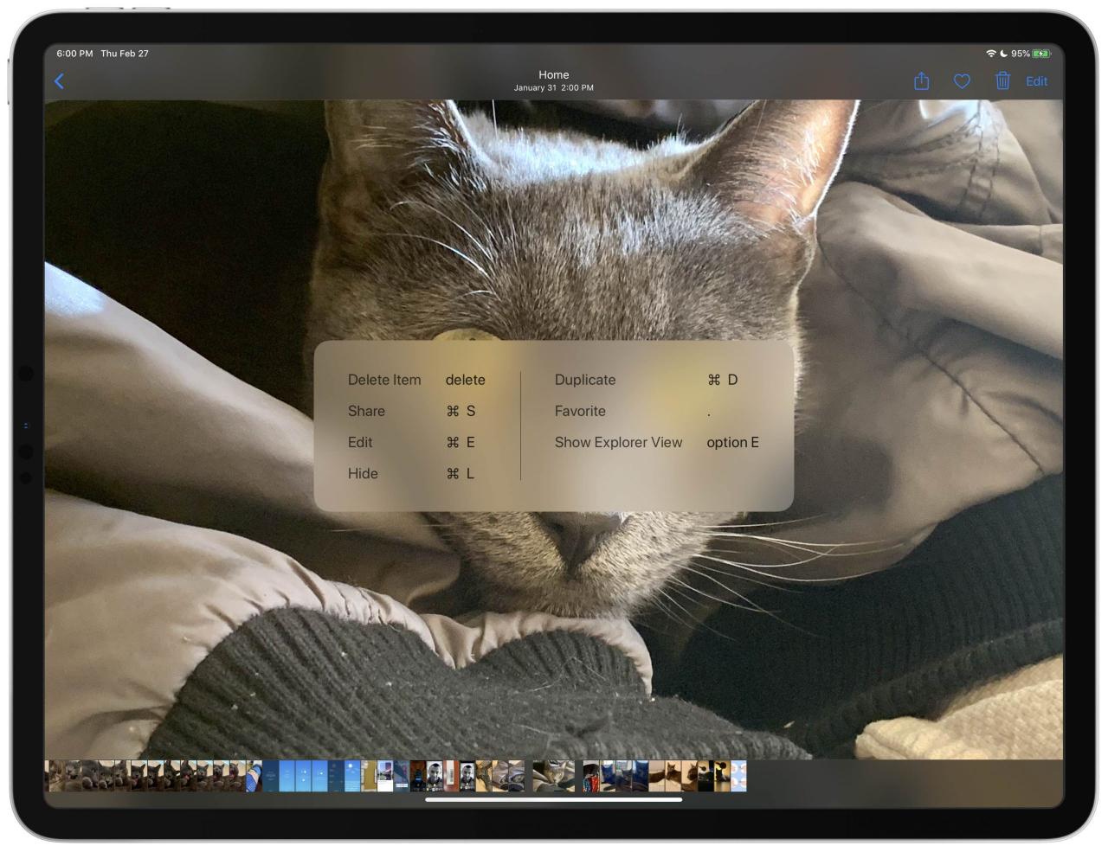Click the Home title at top
Image resolution: width=1108 pixels, height=852 pixels.
point(554,74)
